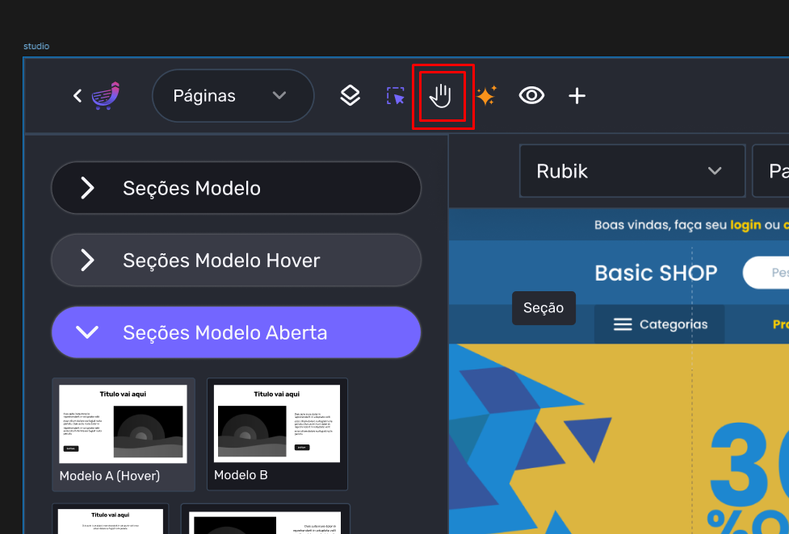
Task: Collapse the Seções Modelo Aberta accordion
Action: (236, 332)
